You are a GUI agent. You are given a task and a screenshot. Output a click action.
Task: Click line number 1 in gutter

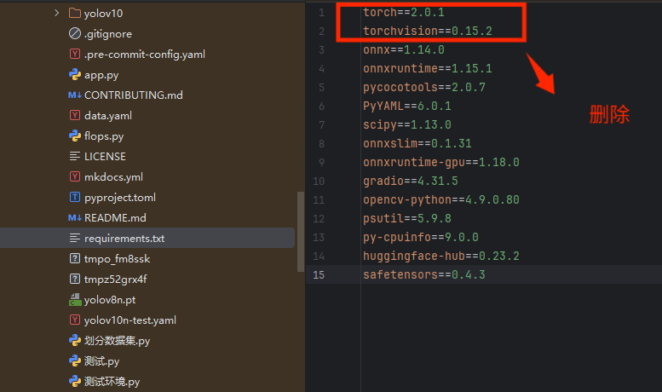pyautogui.click(x=322, y=13)
